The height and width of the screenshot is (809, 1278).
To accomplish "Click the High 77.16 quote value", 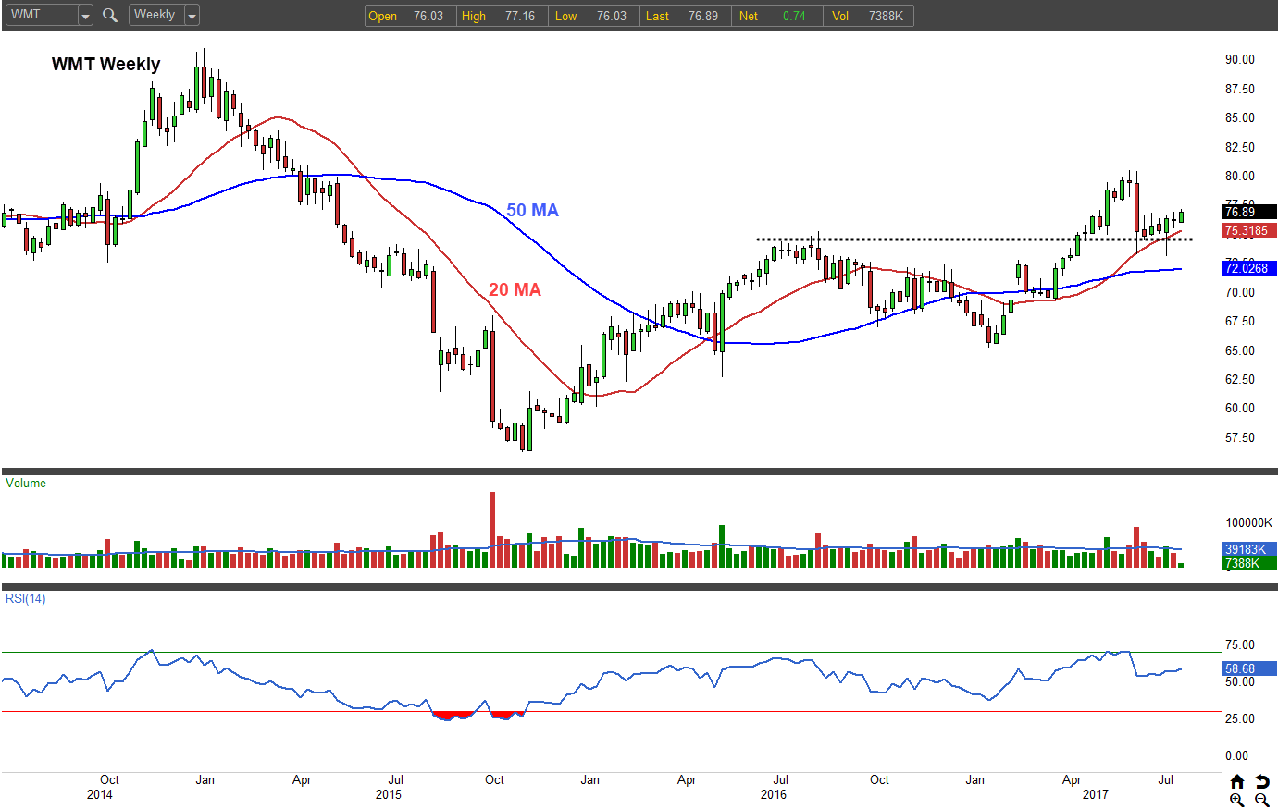I will (501, 16).
